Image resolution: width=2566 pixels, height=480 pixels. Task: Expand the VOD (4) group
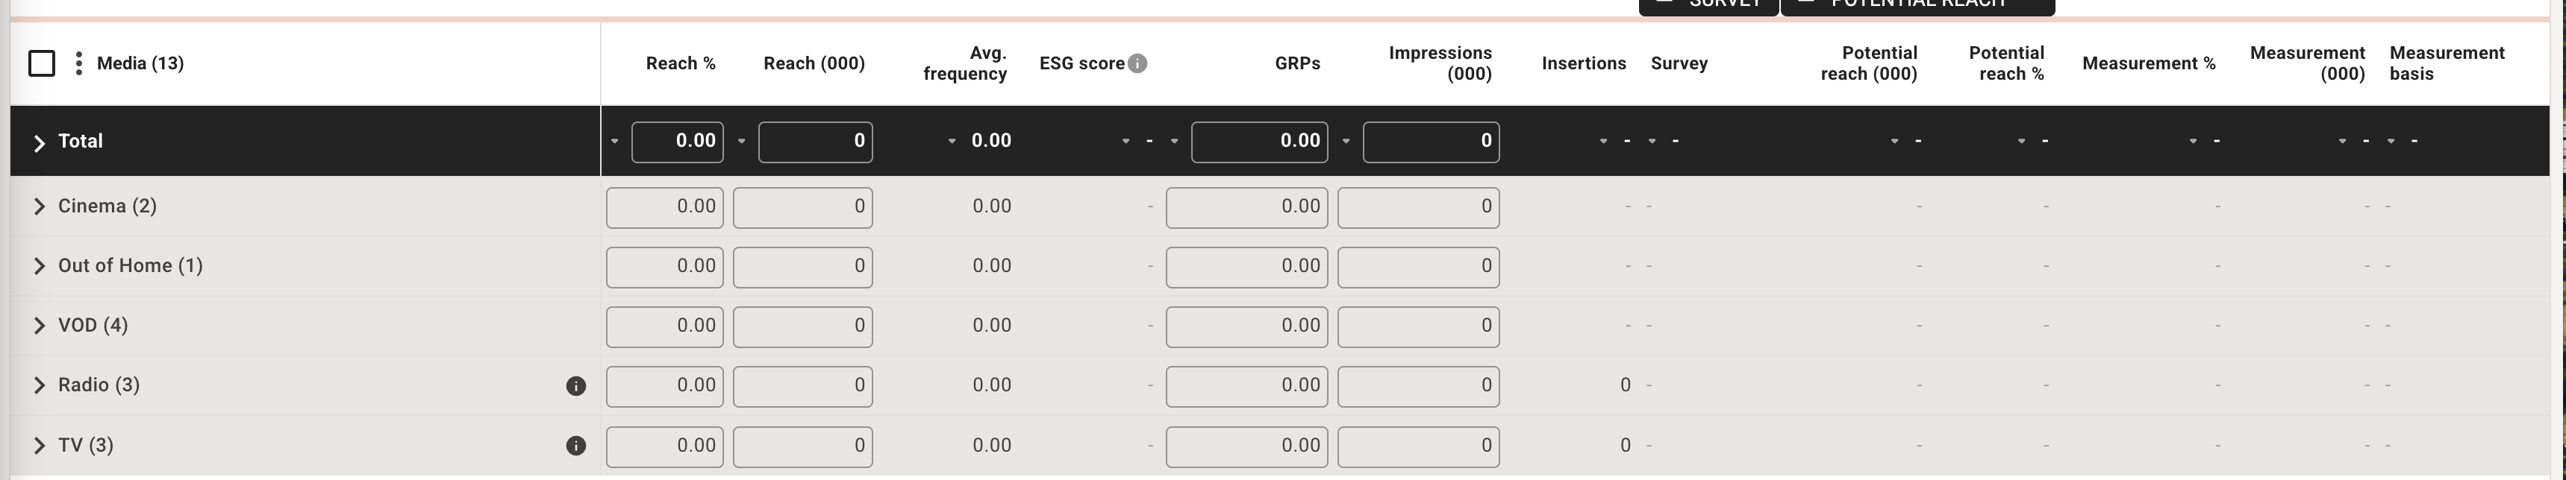click(x=39, y=326)
